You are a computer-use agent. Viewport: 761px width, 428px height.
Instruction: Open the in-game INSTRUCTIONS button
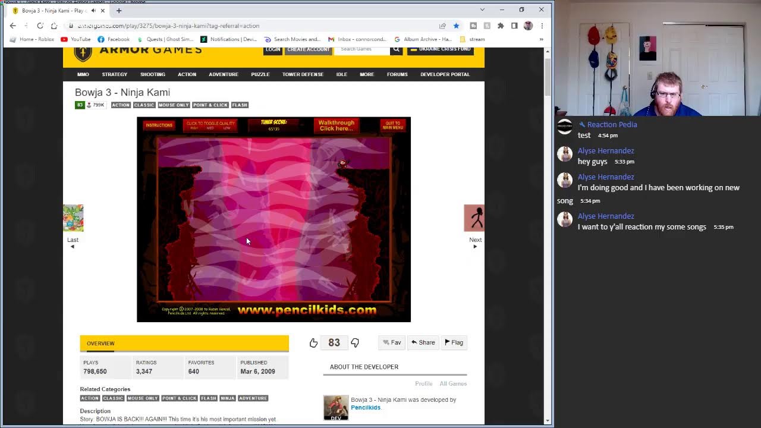(159, 125)
